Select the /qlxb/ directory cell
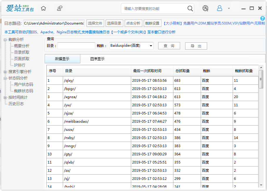This screenshot has width=267, height=191. (x=97, y=162)
